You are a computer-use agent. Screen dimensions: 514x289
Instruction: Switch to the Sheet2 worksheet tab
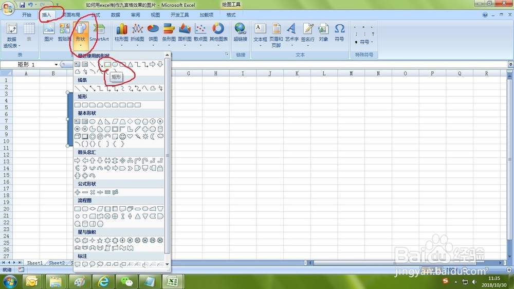click(x=57, y=263)
